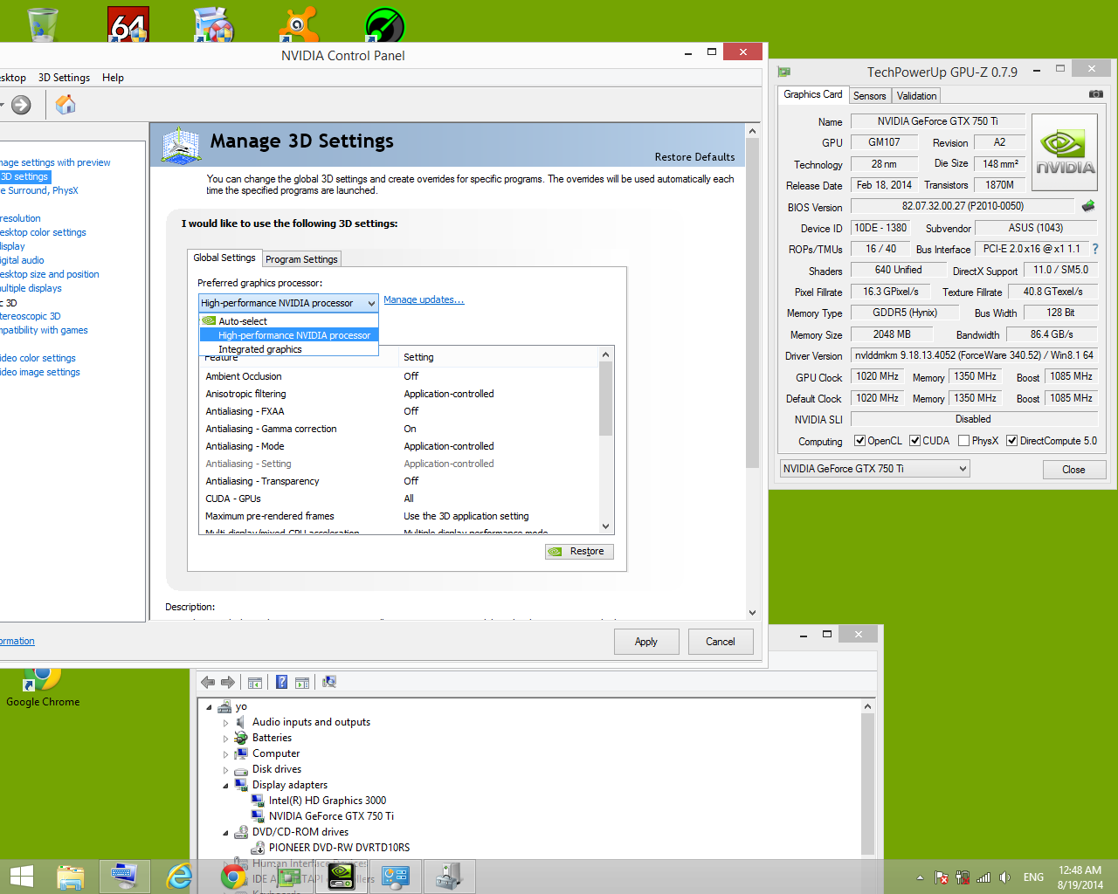Viewport: 1118px width, 894px height.
Task: Open Google Chrome desktop shortcut
Action: 43,687
